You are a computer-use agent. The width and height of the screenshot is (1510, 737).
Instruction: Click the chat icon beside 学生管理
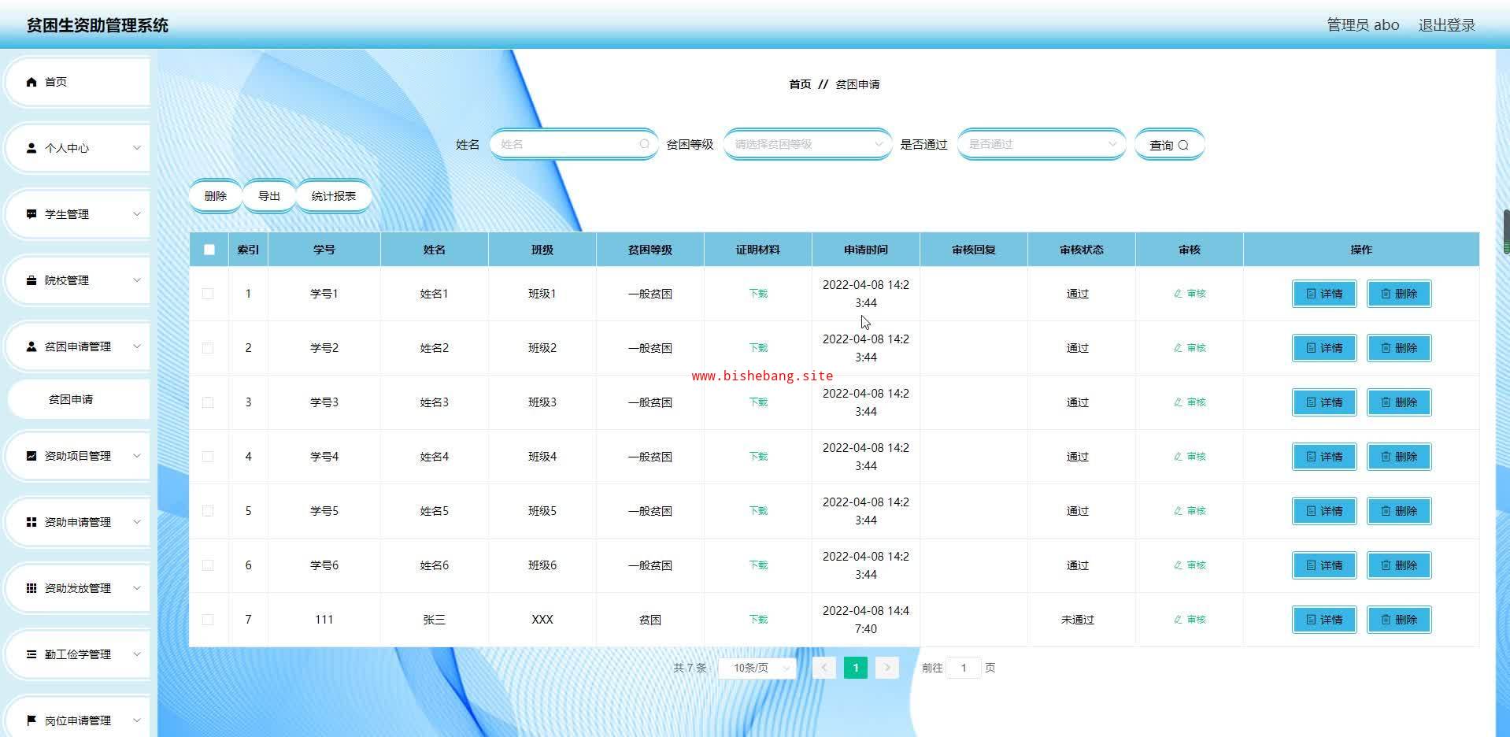click(x=31, y=214)
